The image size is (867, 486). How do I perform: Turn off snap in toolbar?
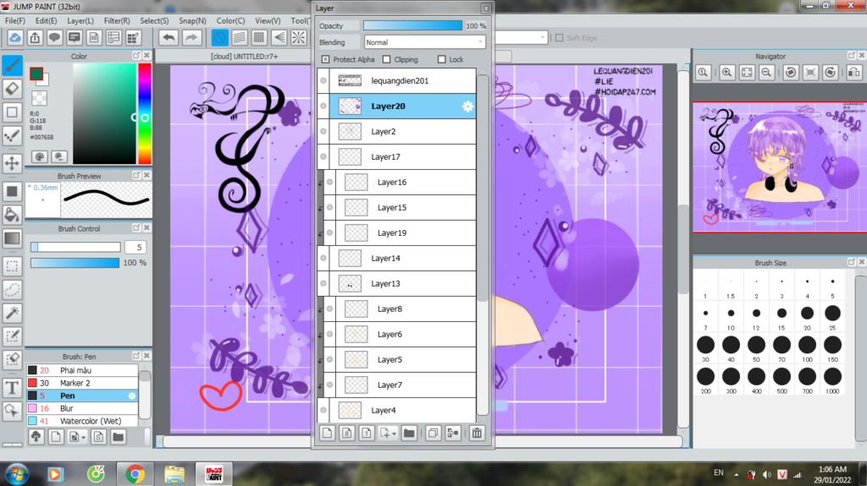click(x=219, y=37)
